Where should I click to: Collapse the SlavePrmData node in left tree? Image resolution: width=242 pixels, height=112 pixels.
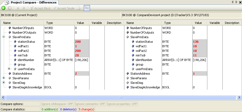(4, 37)
